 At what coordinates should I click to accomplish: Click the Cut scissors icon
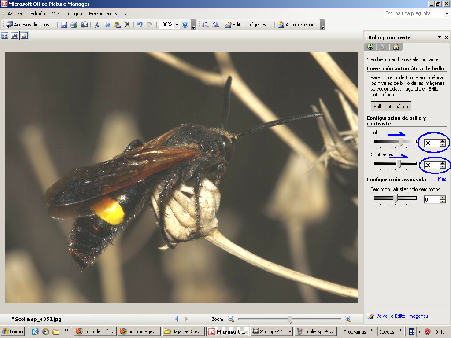(x=96, y=25)
